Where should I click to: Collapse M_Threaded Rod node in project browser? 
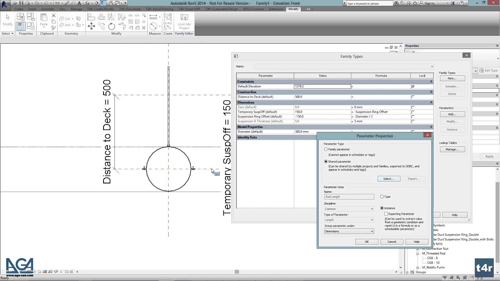click(x=418, y=254)
